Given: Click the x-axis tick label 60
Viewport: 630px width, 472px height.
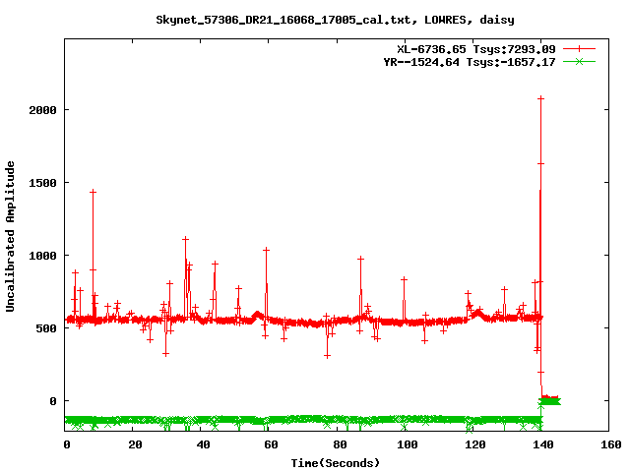Looking at the screenshot, I should tap(272, 444).
